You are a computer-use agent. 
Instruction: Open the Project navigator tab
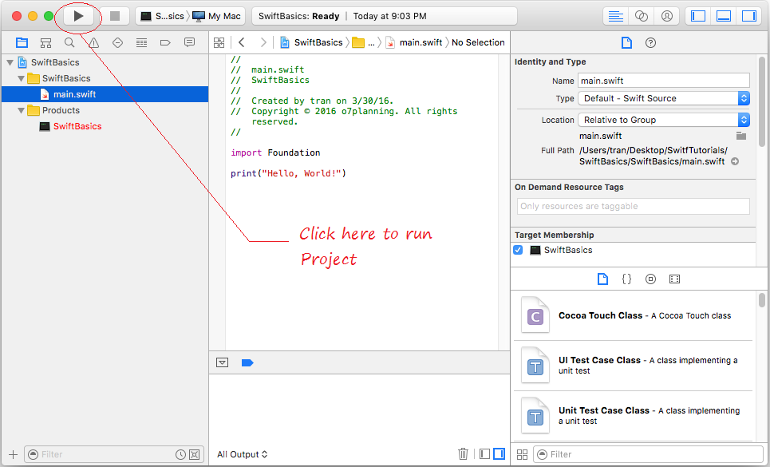(x=22, y=43)
